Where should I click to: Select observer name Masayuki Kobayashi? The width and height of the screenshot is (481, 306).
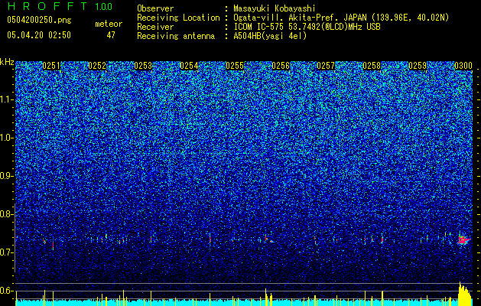click(x=275, y=8)
